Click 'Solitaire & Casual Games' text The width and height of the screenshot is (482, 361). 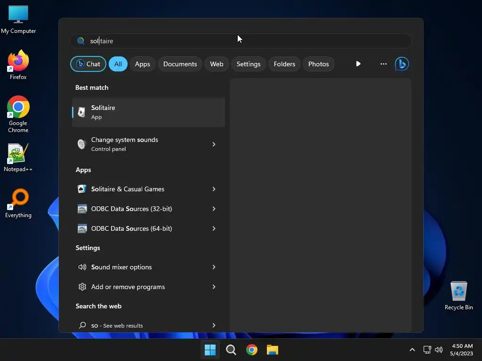pos(128,189)
